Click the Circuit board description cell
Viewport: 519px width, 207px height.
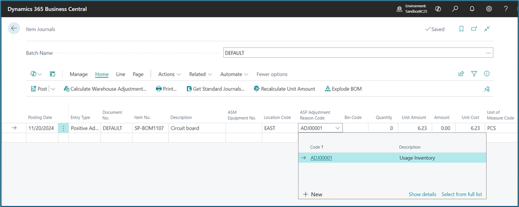pos(197,128)
